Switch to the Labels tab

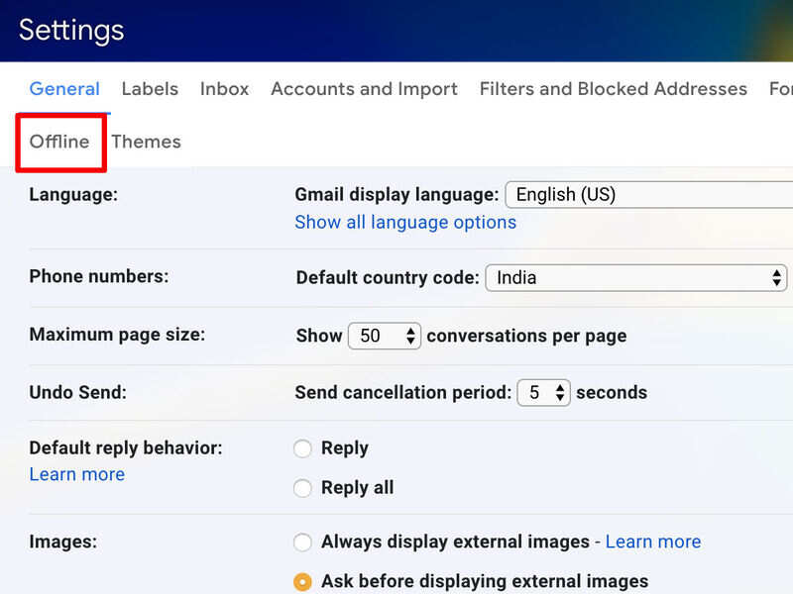[x=150, y=89]
